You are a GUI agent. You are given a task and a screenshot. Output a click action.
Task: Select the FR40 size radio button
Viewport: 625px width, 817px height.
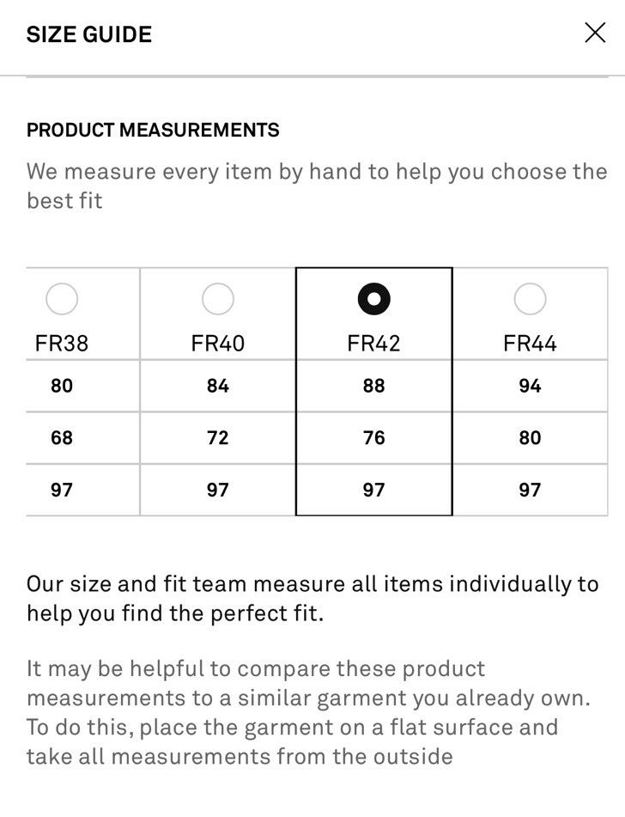pos(218,299)
